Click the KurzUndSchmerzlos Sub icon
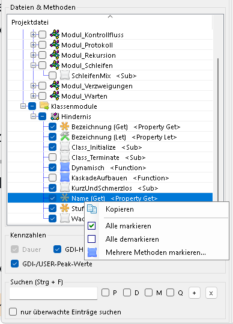233x324 pixels. [65, 188]
